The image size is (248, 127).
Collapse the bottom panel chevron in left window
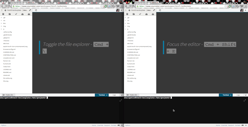click(122, 95)
